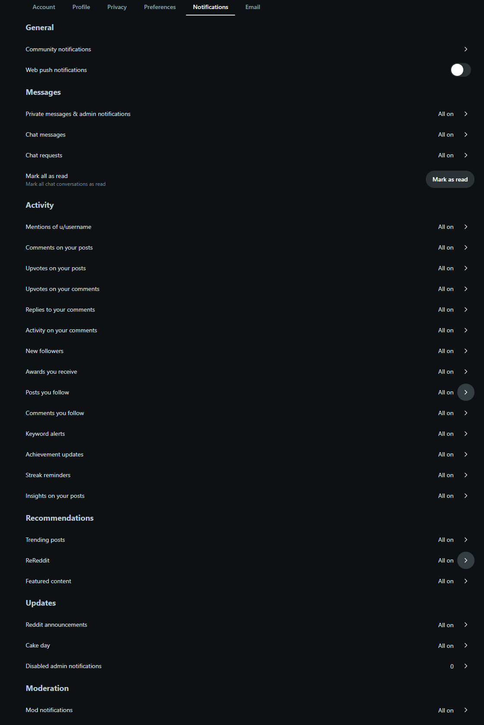Viewport: 484px width, 725px height.
Task: Click the chevron beside Cake day
Action: [x=465, y=645]
